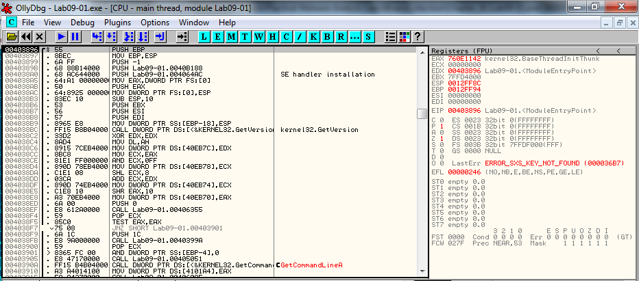This screenshot has width=639, height=281.
Task: Select FCW 027F value
Action: (457, 243)
